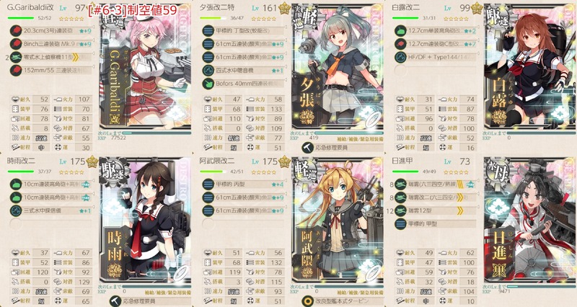Click 時雨改二's green HP bar
Screen dimensions: 577x307
click(21, 172)
